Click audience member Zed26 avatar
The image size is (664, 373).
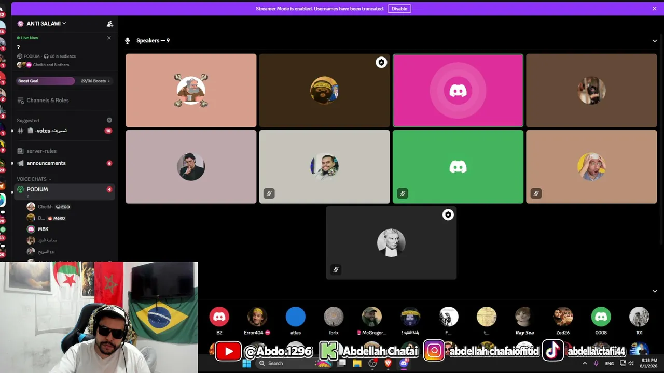click(563, 317)
